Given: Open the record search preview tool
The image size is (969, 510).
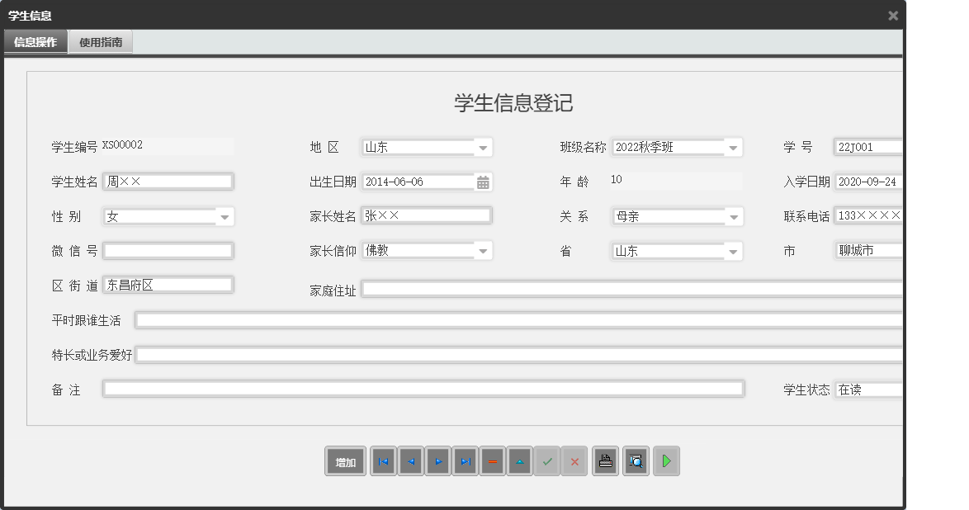Looking at the screenshot, I should pyautogui.click(x=635, y=461).
